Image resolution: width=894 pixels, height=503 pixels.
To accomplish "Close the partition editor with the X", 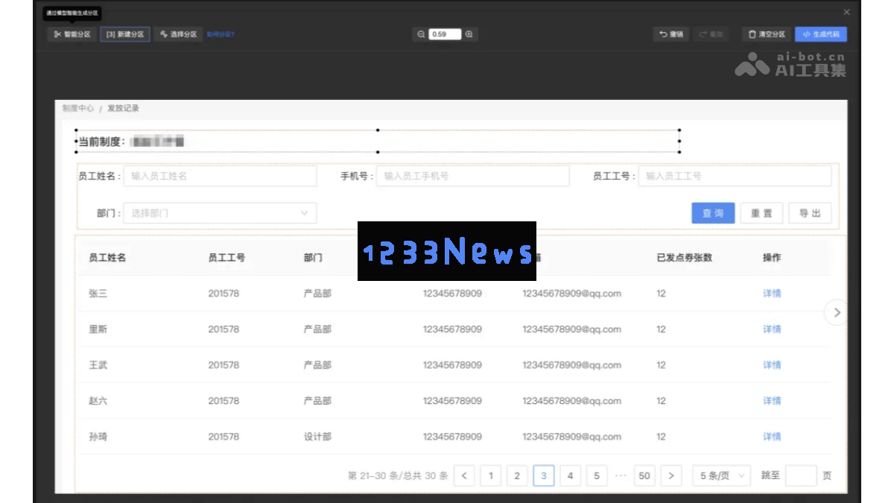I will click(846, 12).
